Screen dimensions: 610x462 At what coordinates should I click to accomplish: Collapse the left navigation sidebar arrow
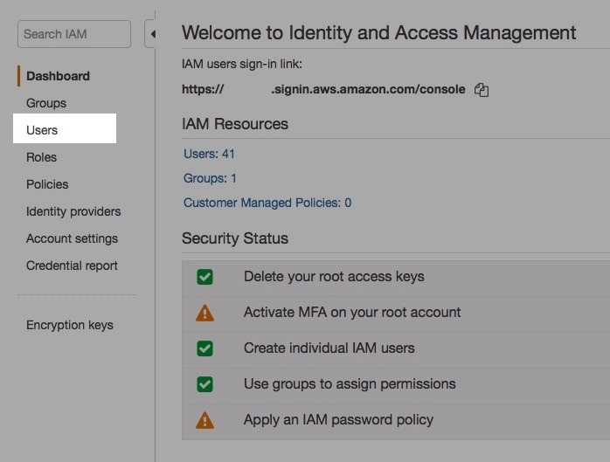click(x=150, y=34)
